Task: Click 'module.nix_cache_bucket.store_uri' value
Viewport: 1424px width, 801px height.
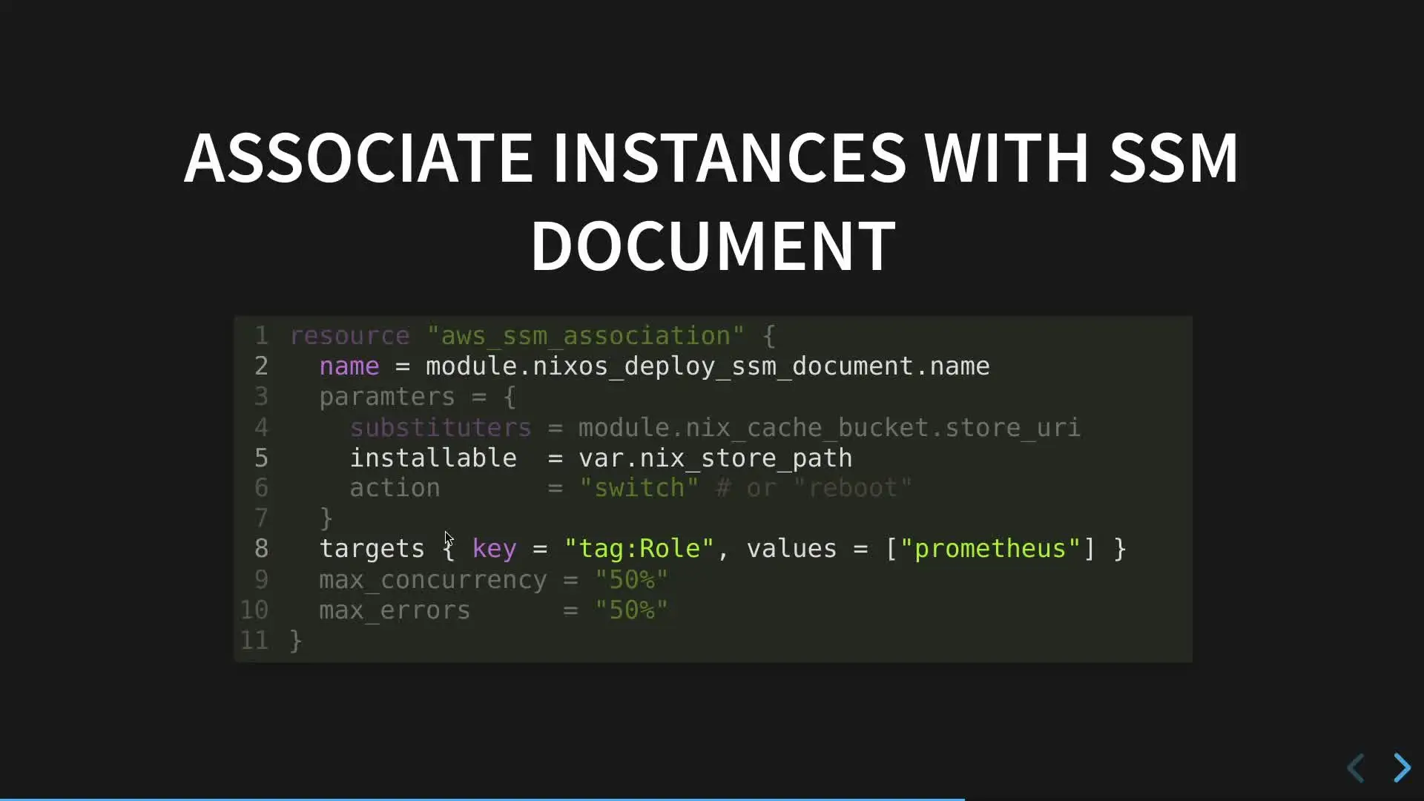Action: [829, 427]
